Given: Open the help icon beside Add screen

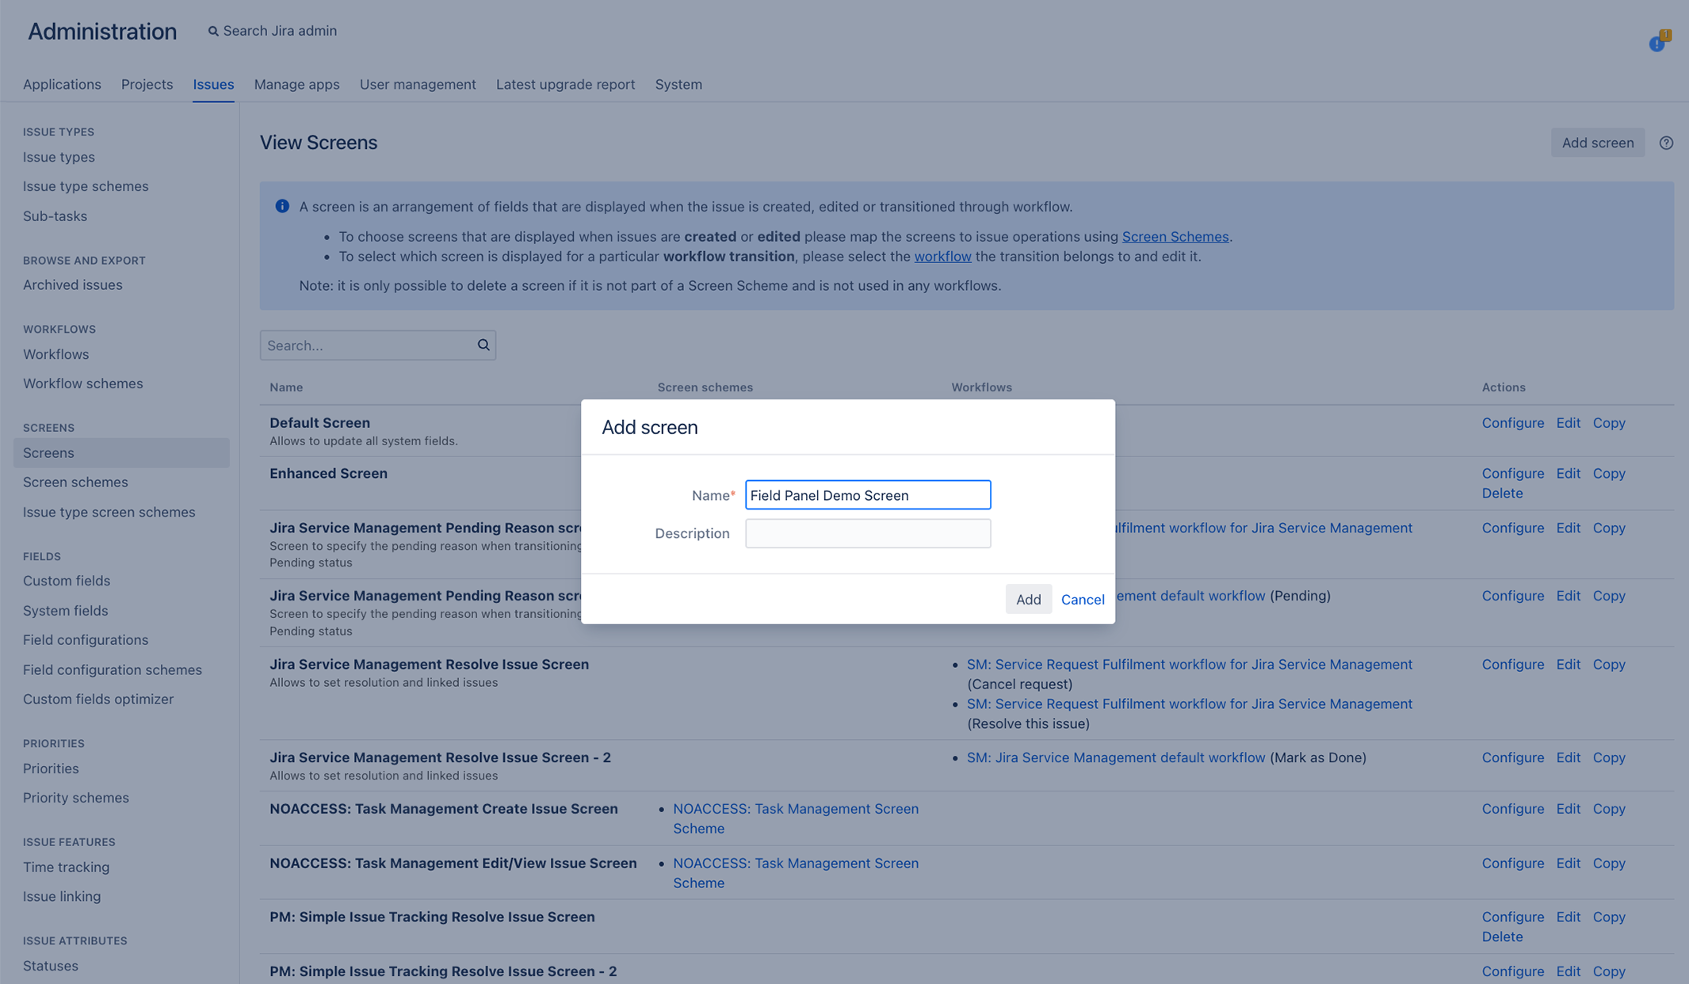Looking at the screenshot, I should click(1666, 143).
